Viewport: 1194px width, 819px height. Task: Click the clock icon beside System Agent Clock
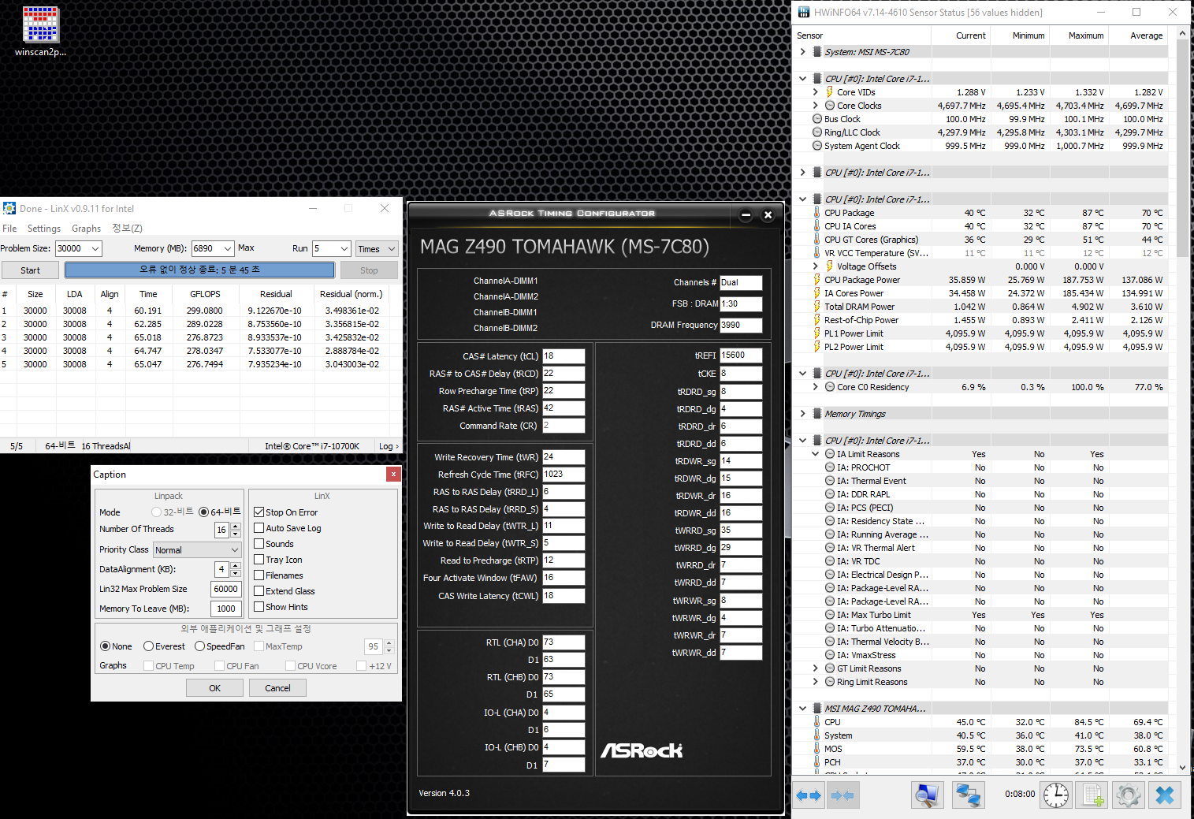[x=817, y=146]
